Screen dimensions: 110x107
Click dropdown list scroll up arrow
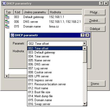pyautogui.click(x=85, y=48)
